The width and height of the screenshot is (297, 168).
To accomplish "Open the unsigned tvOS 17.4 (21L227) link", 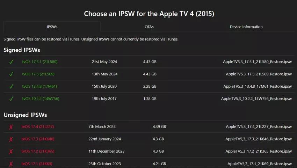I will pos(38,126).
